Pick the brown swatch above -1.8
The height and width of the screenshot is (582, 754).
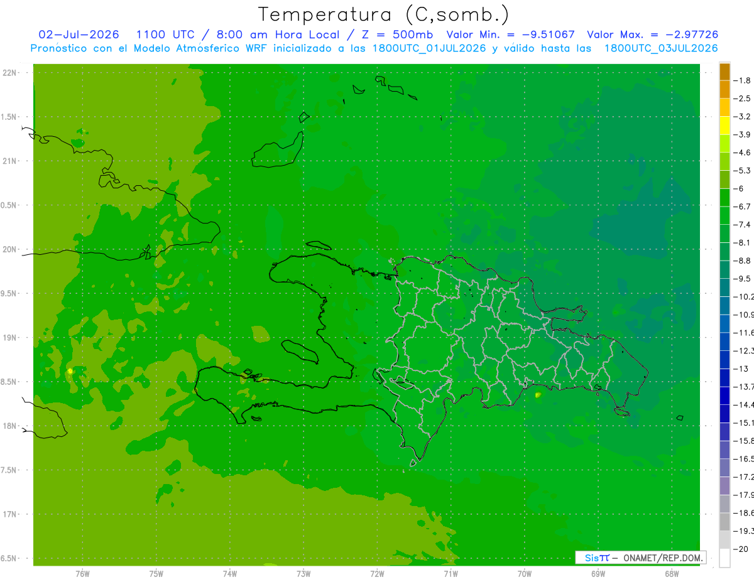coord(724,72)
